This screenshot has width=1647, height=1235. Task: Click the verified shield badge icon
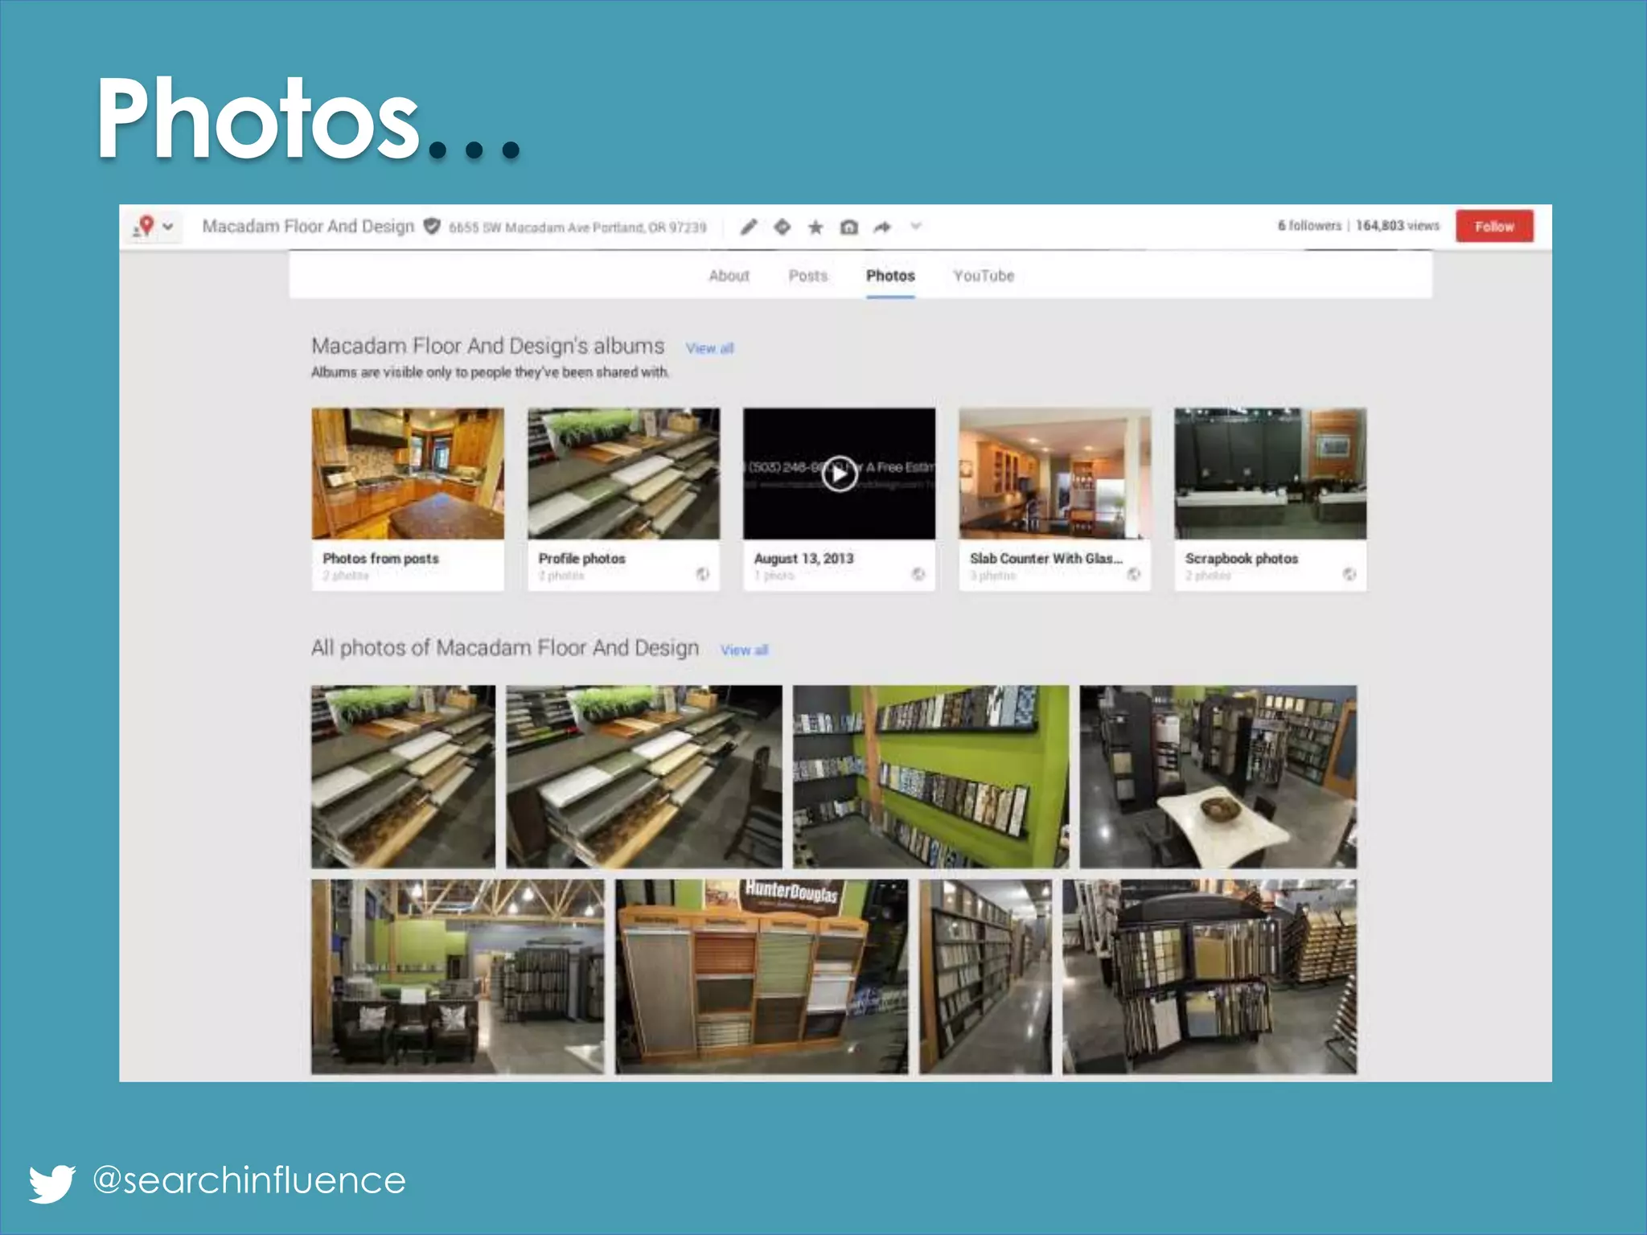click(x=432, y=227)
